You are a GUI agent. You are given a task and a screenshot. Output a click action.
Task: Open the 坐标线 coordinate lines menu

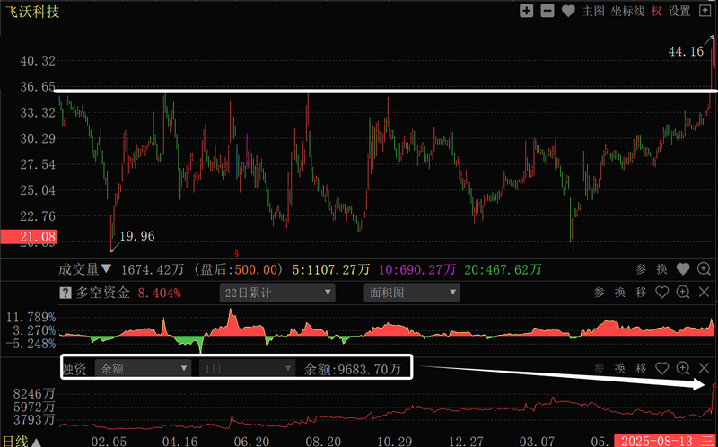(x=627, y=11)
